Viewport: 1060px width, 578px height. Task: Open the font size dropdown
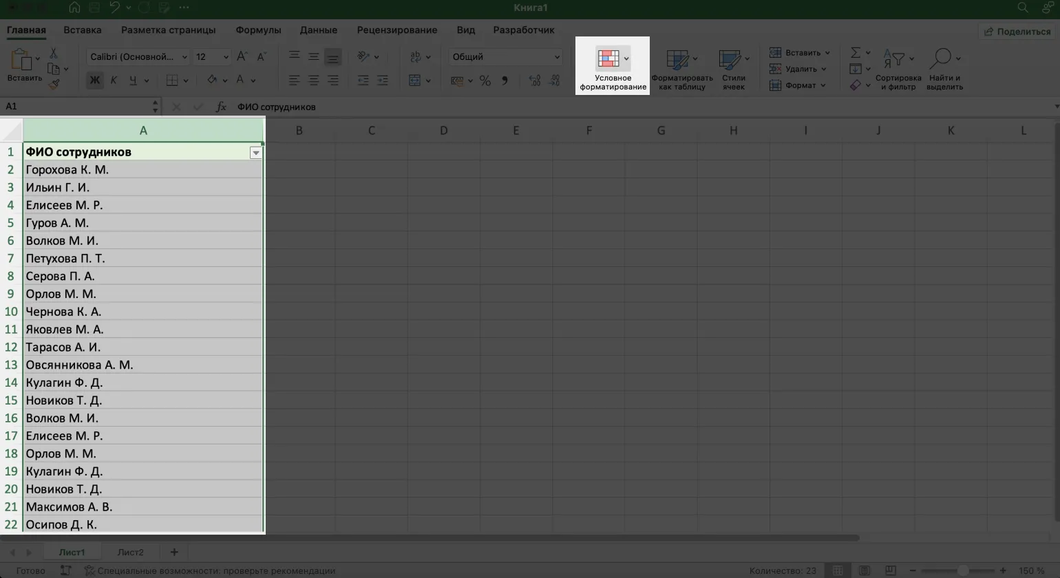[x=226, y=57]
